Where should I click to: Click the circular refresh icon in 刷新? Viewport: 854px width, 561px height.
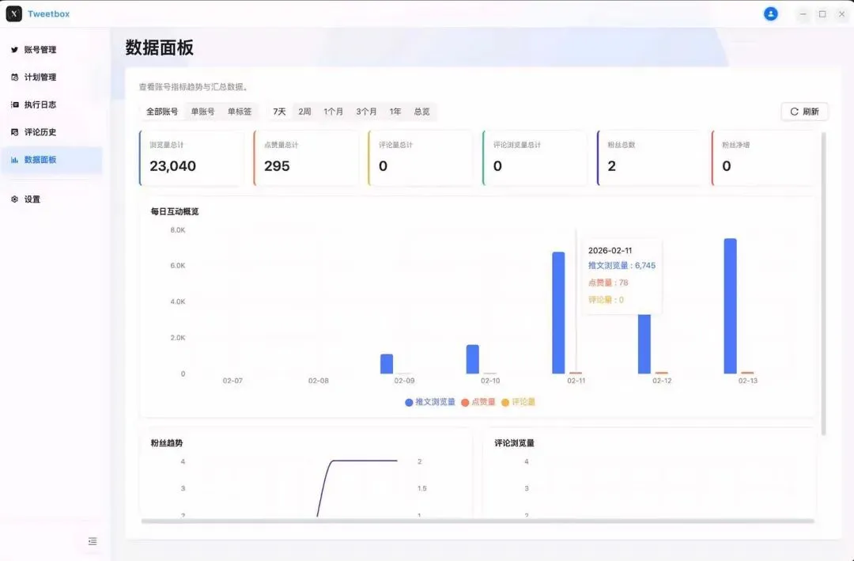tap(793, 111)
